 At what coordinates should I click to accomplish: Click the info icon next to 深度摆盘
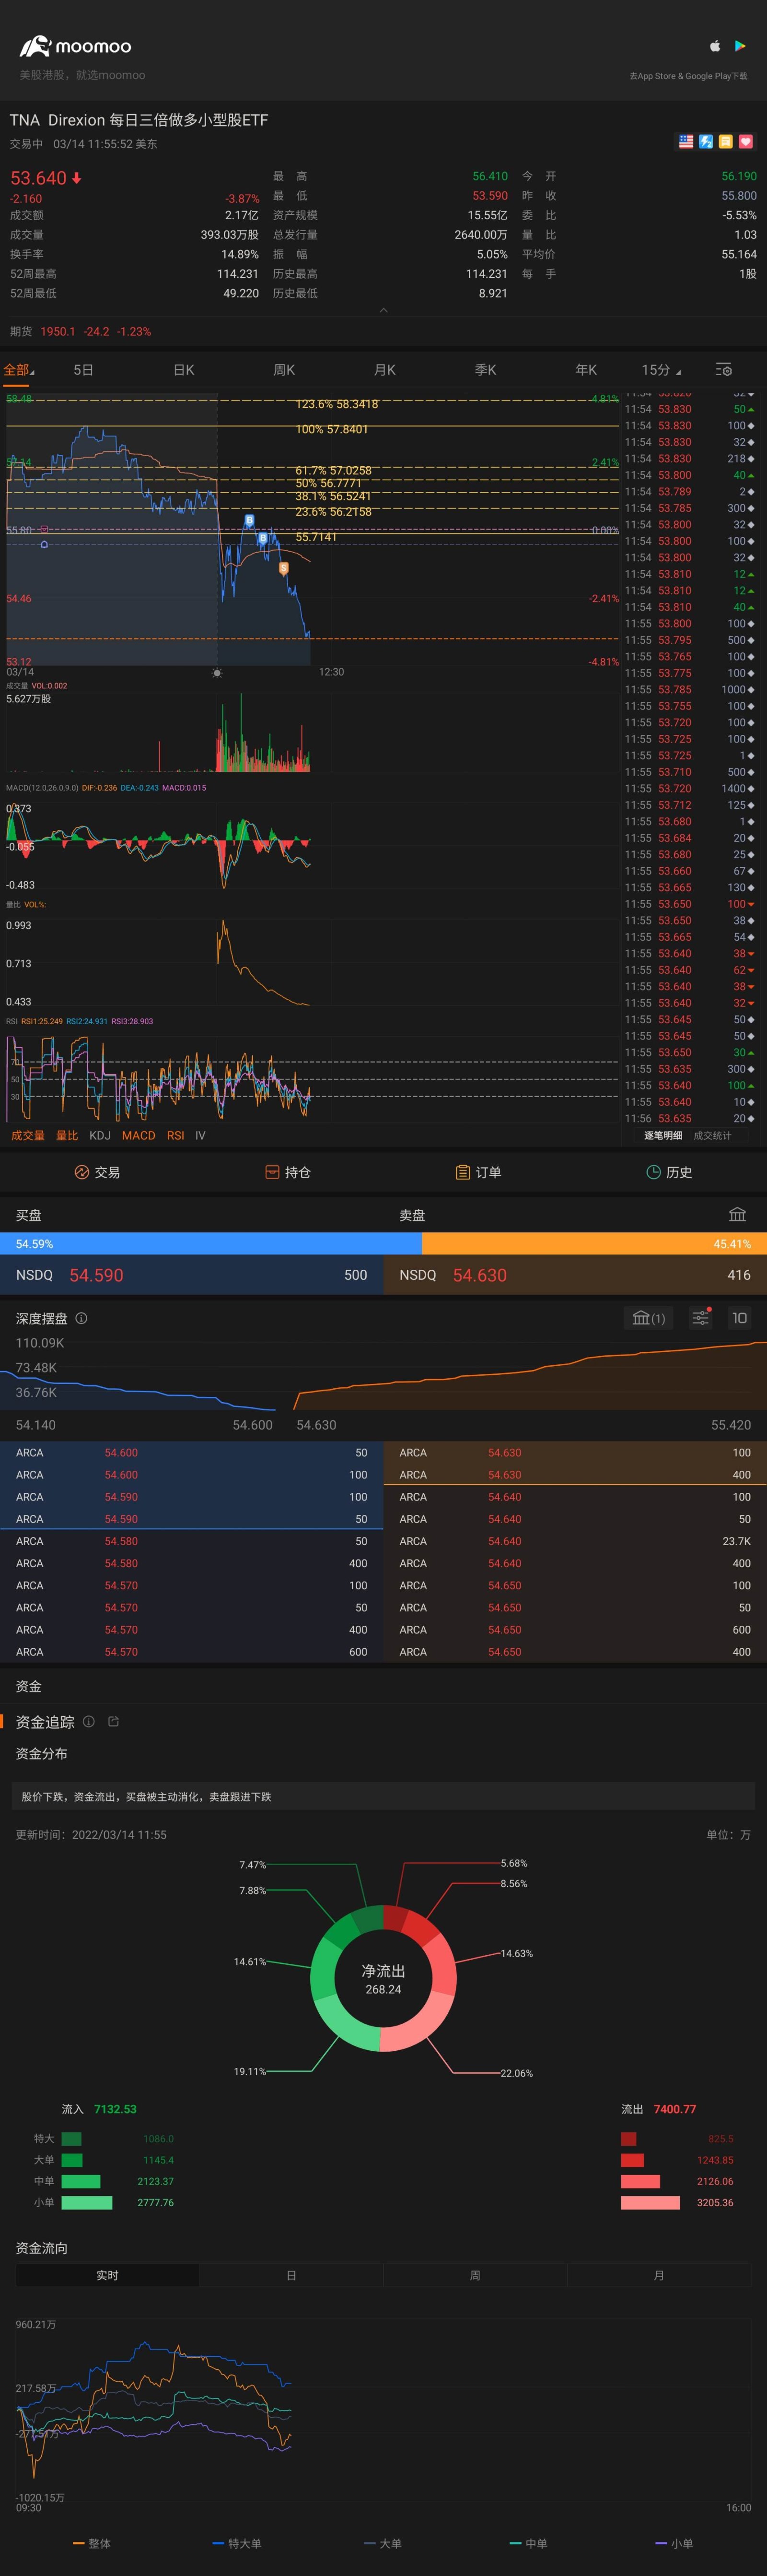[x=82, y=1318]
